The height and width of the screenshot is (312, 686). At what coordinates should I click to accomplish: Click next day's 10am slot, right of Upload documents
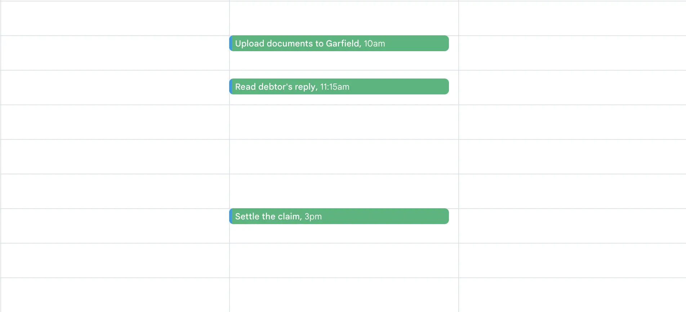tap(572, 53)
